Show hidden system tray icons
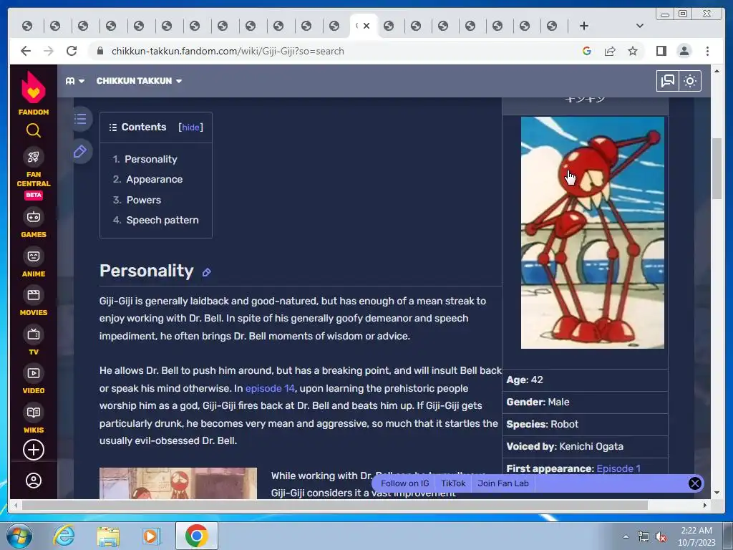 [626, 536]
